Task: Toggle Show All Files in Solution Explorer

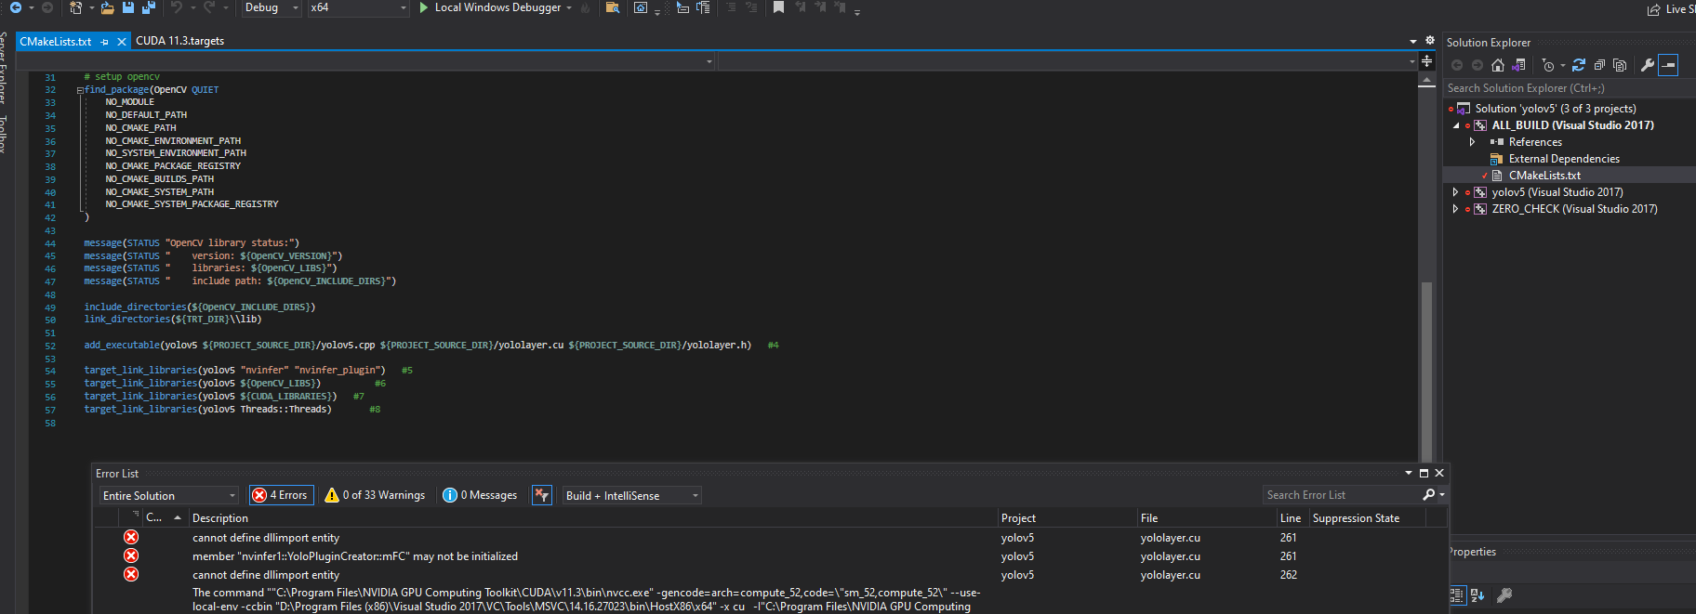Action: (1620, 65)
